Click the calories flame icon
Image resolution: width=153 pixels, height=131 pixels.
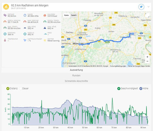(x=45, y=15)
